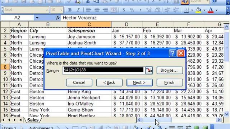Image resolution: width=230 pixels, height=129 pixels.
Task: Select the Sales sheet tab
Action: [x=33, y=120]
